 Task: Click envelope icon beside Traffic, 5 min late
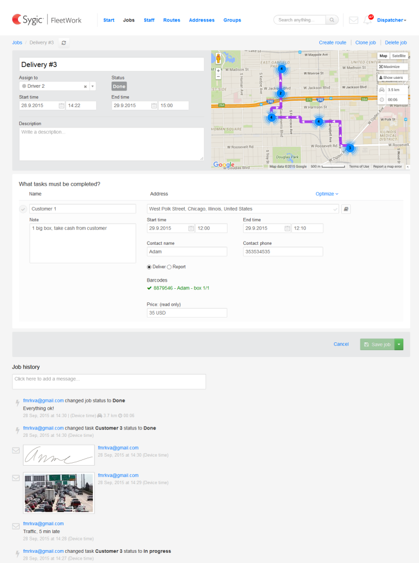pos(16,526)
